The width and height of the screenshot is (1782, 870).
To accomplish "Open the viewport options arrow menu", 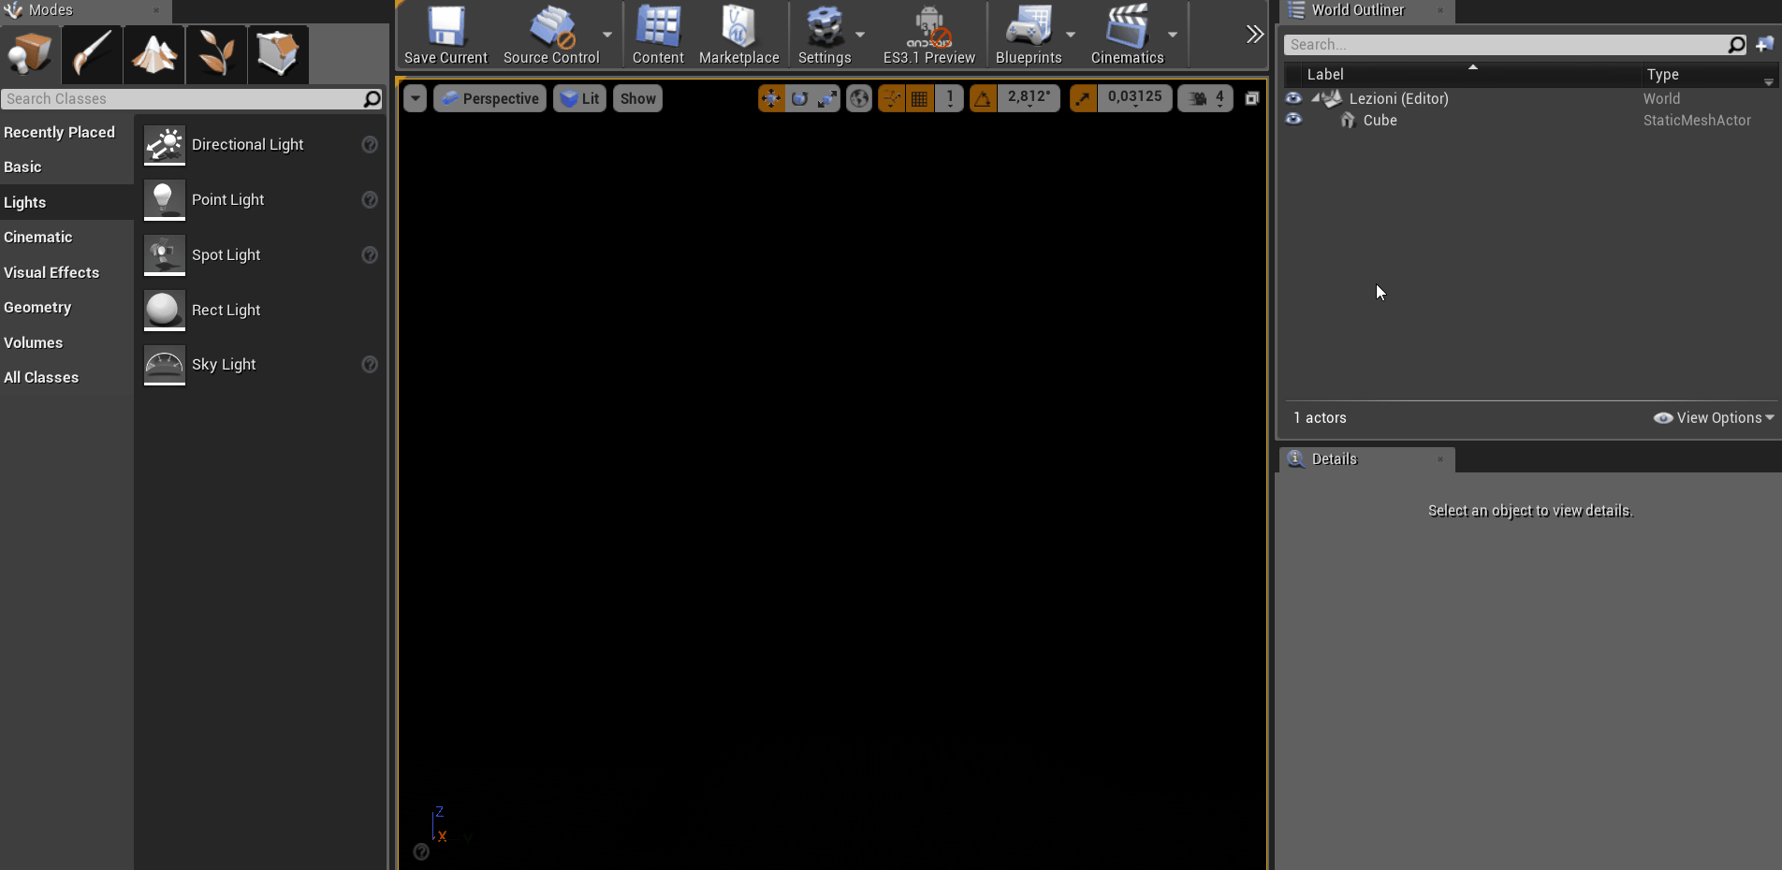I will click(414, 97).
